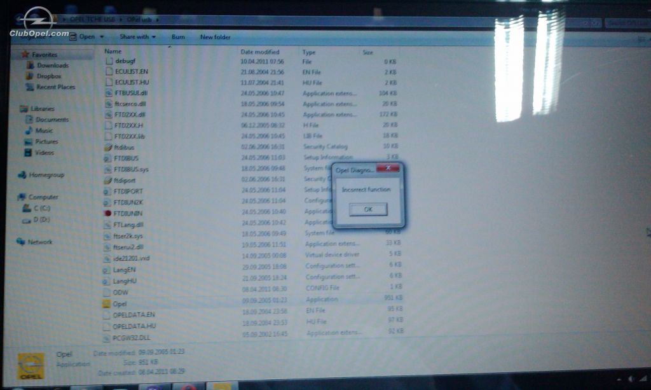Open the Dropbox icon in sidebar

(x=29, y=76)
